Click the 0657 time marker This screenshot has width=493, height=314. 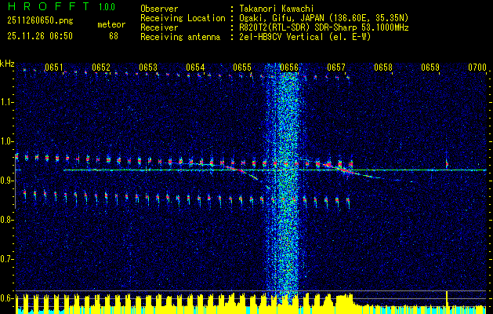coord(336,68)
